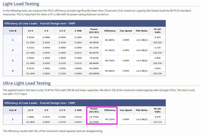Select the 5.042V voltage cell
This screenshot has height=136, width=201.
point(46,122)
